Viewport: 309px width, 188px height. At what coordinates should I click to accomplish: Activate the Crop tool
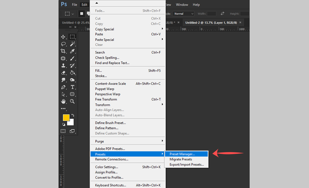coord(63,51)
